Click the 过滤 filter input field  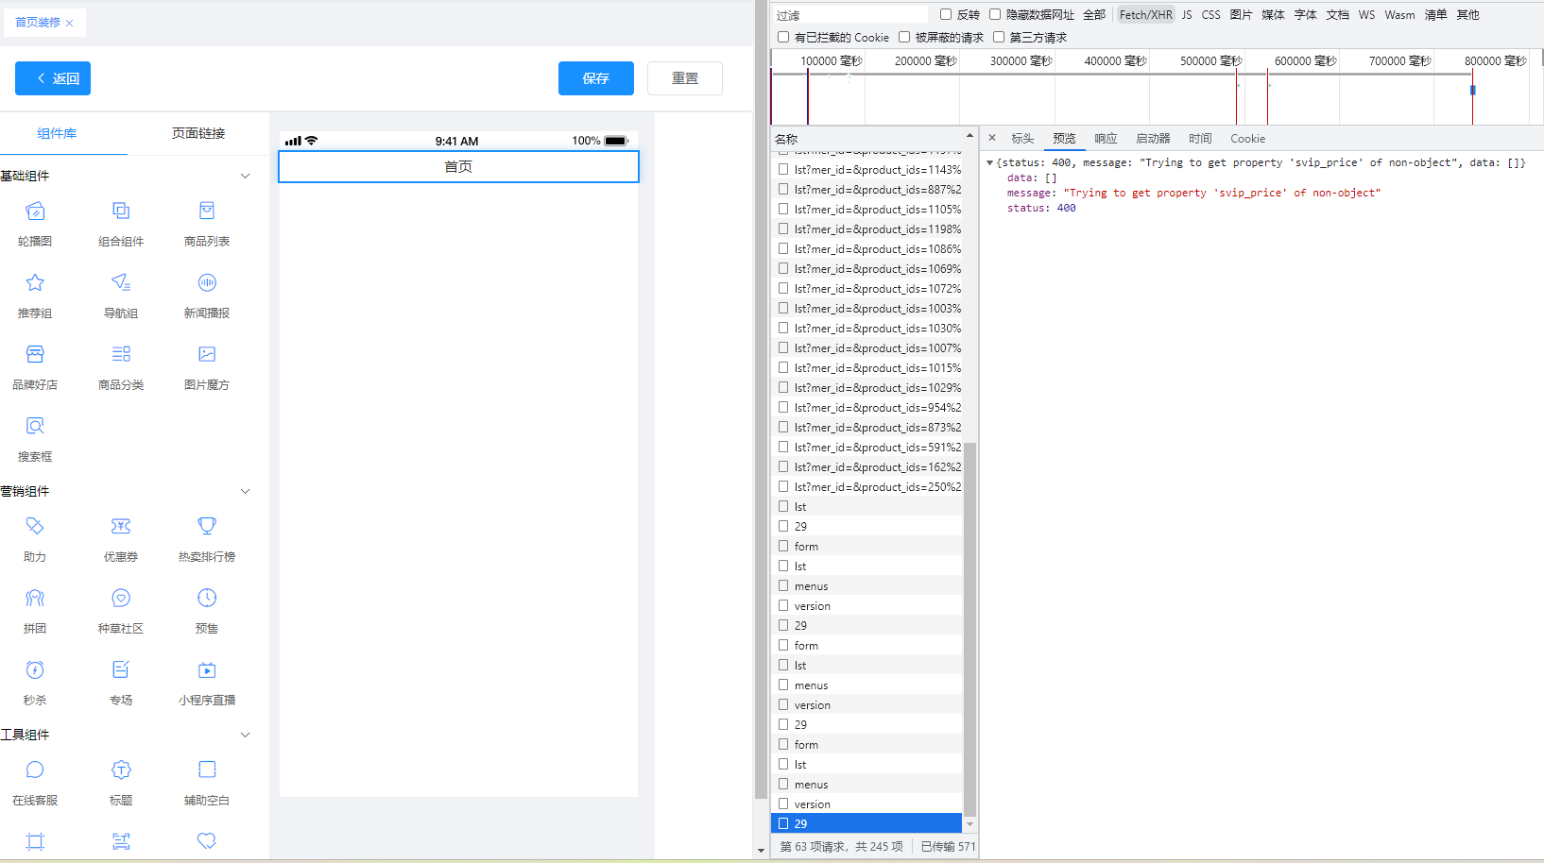click(850, 14)
